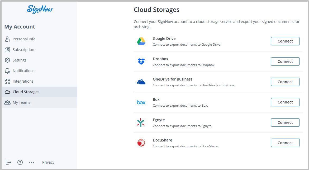The height and width of the screenshot is (170, 309).
Task: Click the Google Drive logo
Action: point(141,41)
